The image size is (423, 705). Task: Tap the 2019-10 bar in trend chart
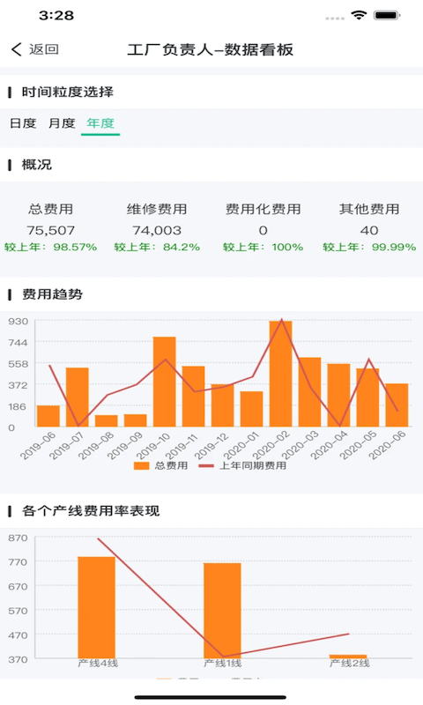(165, 382)
